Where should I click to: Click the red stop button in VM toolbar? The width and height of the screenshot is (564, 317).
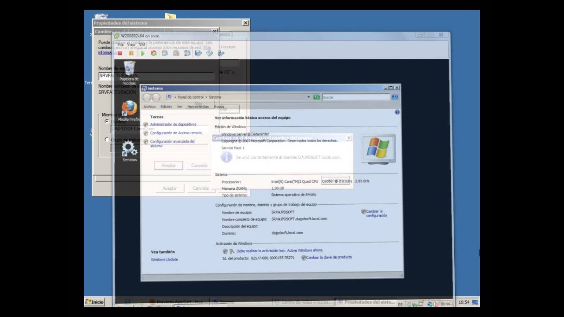click(120, 53)
